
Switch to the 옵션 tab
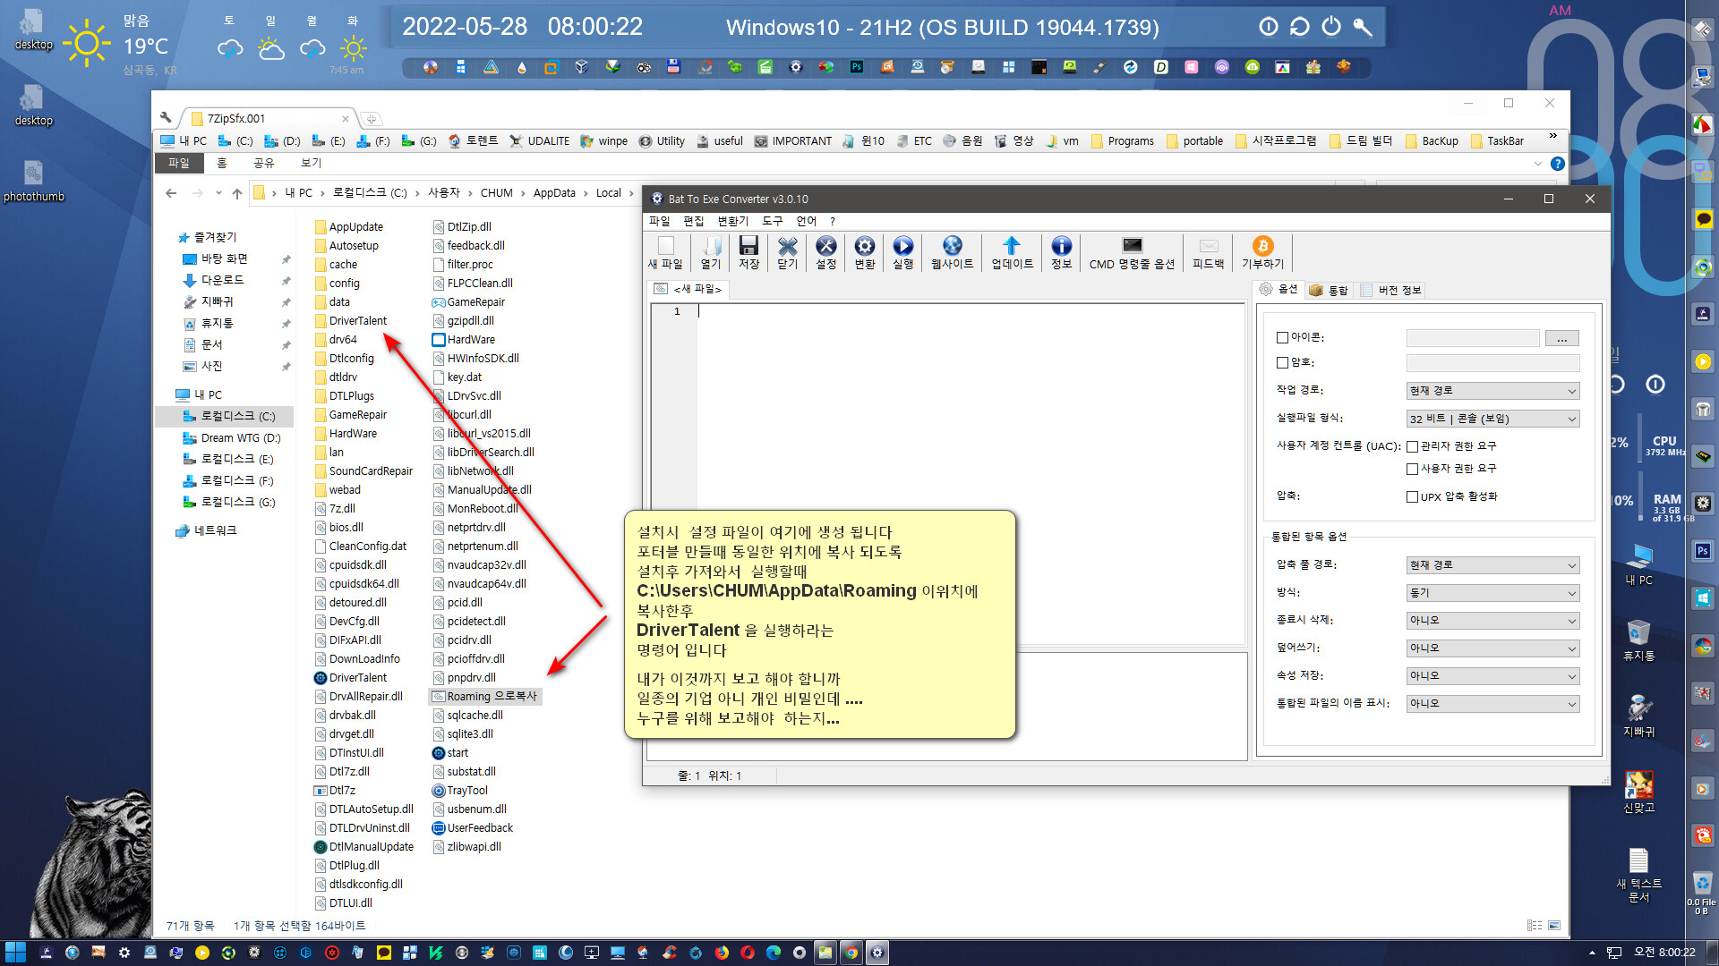pyautogui.click(x=1279, y=290)
